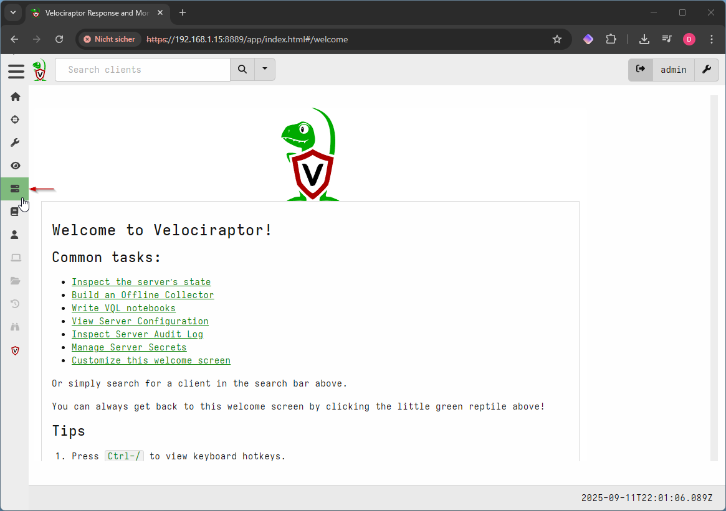Open Server Events eye icon
Image resolution: width=726 pixels, height=511 pixels.
pyautogui.click(x=16, y=166)
